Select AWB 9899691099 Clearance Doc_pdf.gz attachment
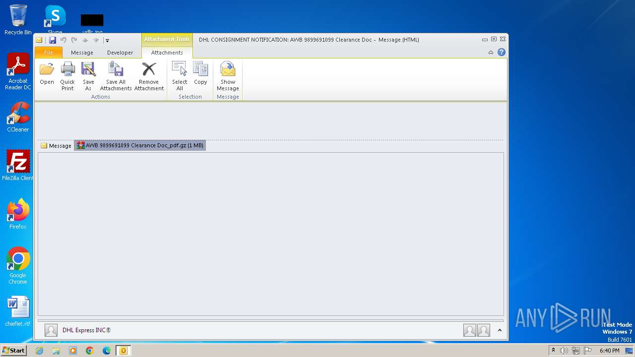This screenshot has width=635, height=357. point(140,145)
